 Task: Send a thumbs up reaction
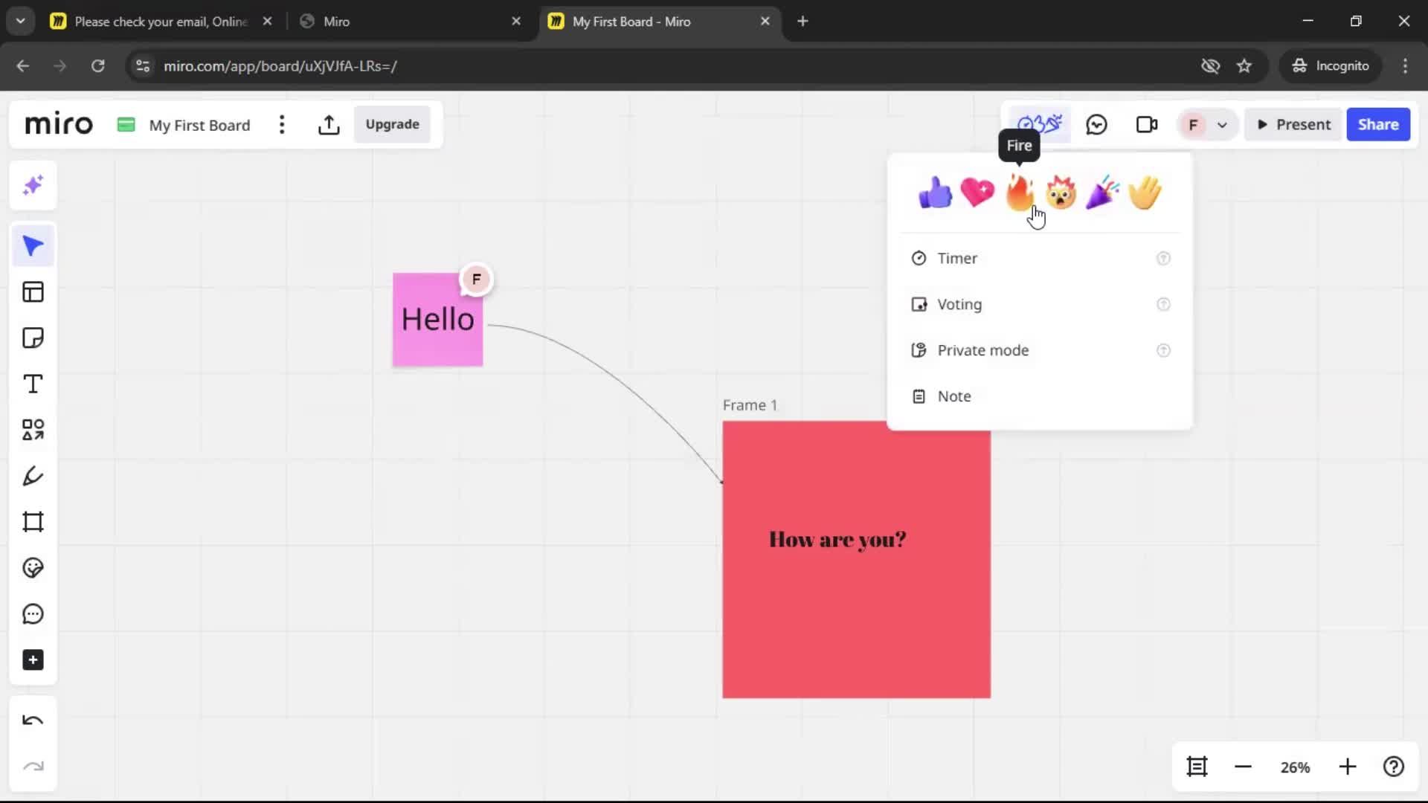coord(935,193)
